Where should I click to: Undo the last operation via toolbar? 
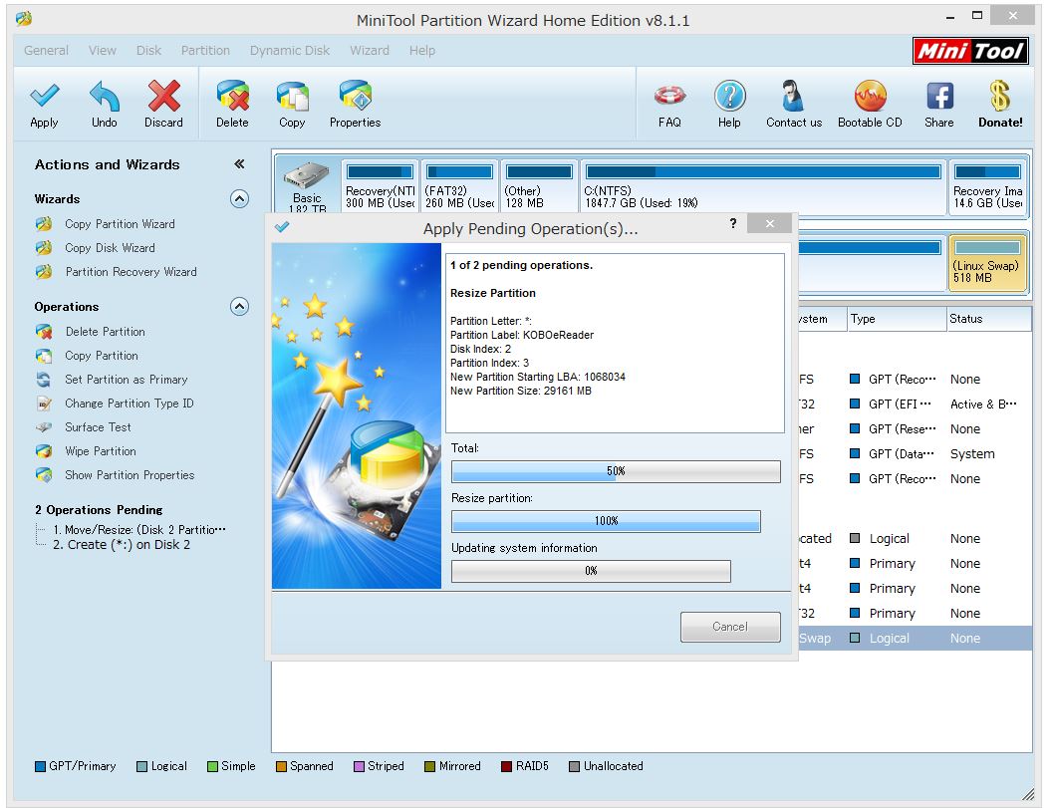pos(105,96)
